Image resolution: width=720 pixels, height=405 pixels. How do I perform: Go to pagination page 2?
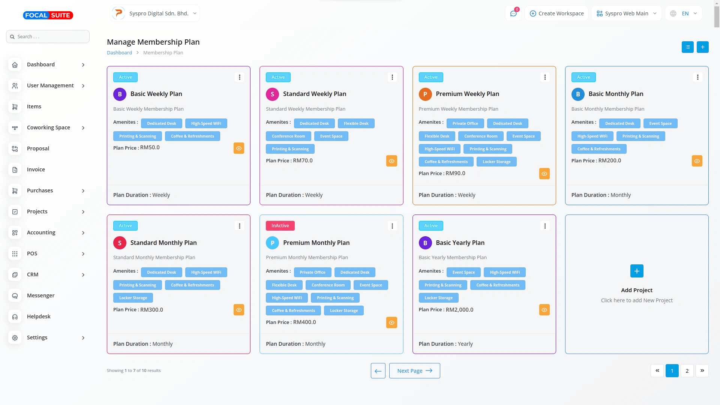687,370
